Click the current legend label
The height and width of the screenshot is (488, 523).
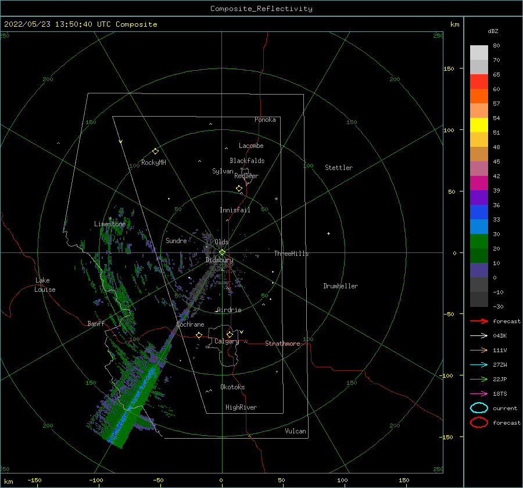505,408
